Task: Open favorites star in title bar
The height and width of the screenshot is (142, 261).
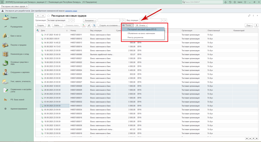Action: 235,2
